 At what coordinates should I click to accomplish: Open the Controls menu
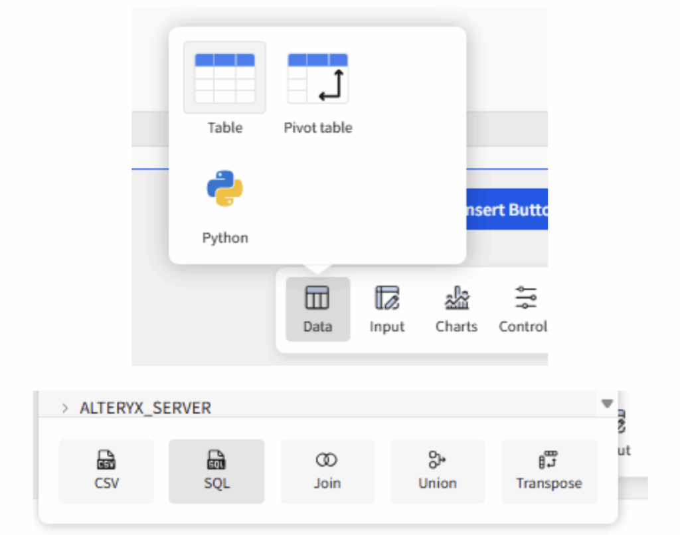[x=525, y=309]
